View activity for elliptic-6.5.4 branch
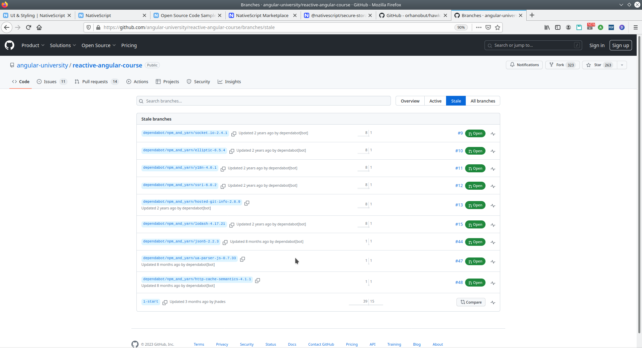 (x=493, y=151)
